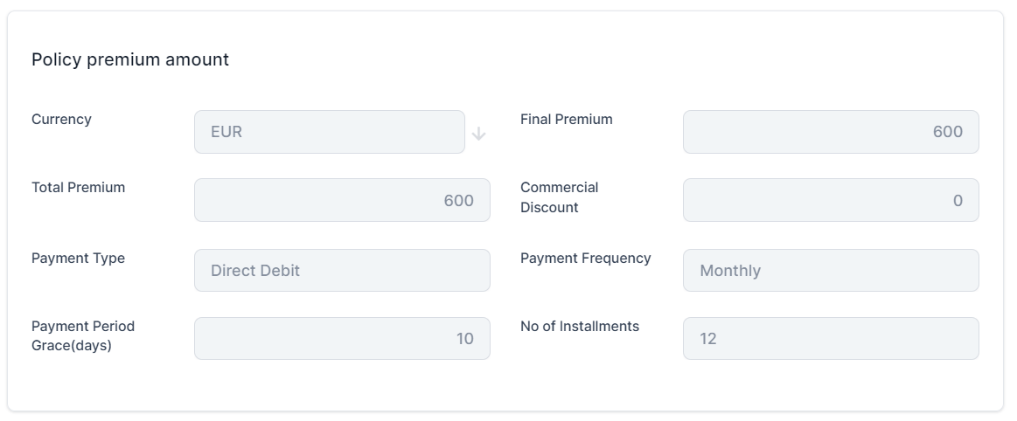Click the "Payment Frequency" label text

click(x=585, y=258)
